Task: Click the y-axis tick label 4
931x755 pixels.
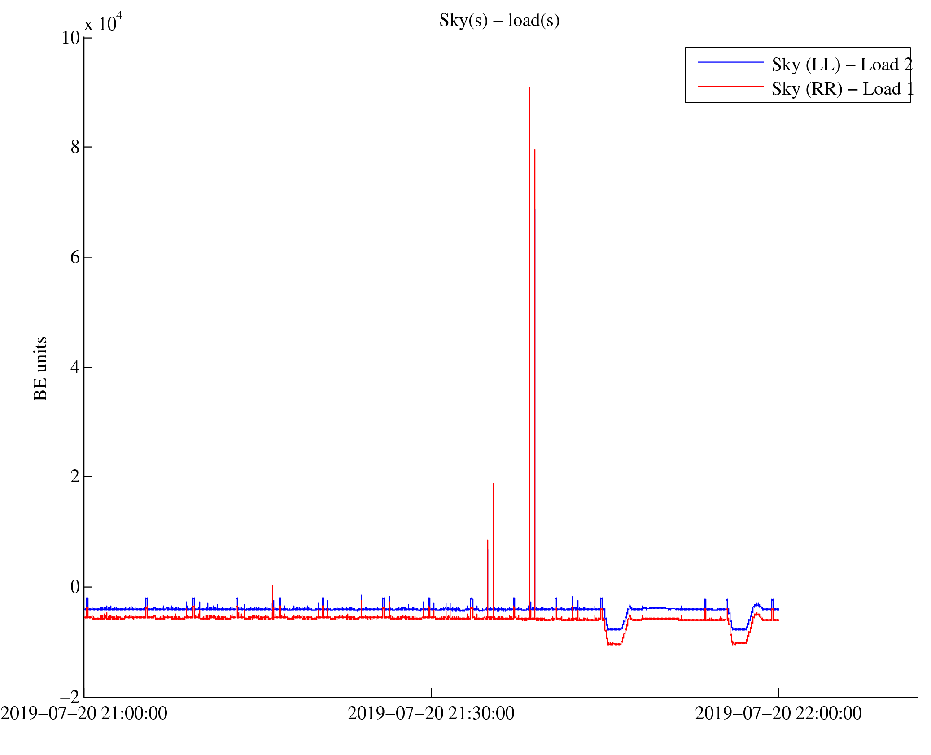Action: point(75,367)
